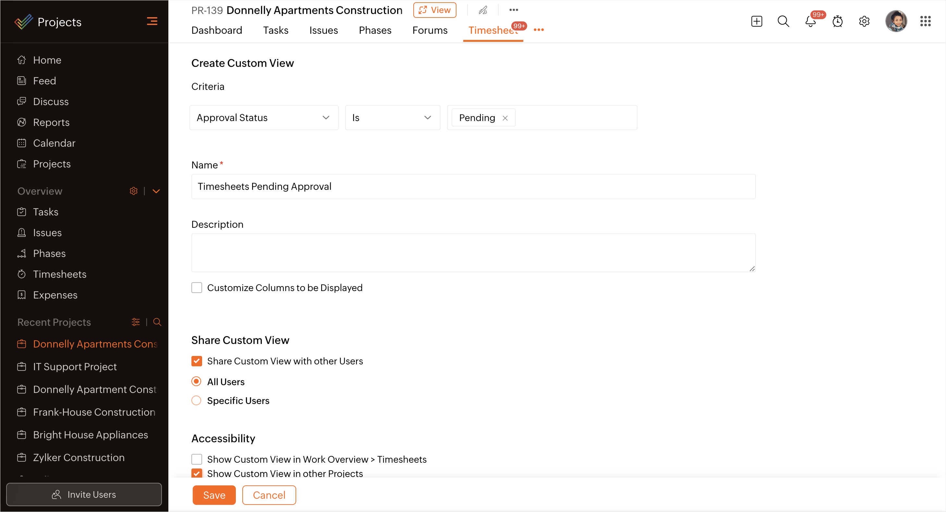Click the timer stopwatch icon
The height and width of the screenshot is (512, 946).
pyautogui.click(x=837, y=21)
